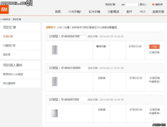Click power bank thumbnail in 2014-04-29 order
Viewport: 167px width, 127px height.
click(55, 50)
